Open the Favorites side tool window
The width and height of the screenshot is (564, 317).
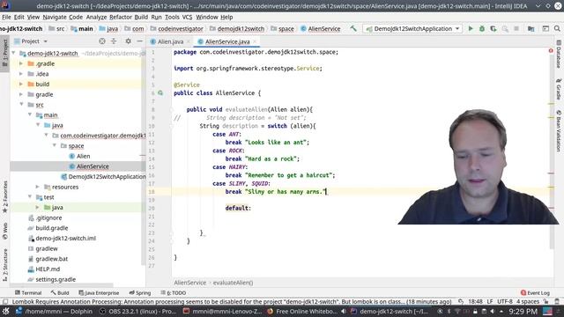tap(5, 197)
